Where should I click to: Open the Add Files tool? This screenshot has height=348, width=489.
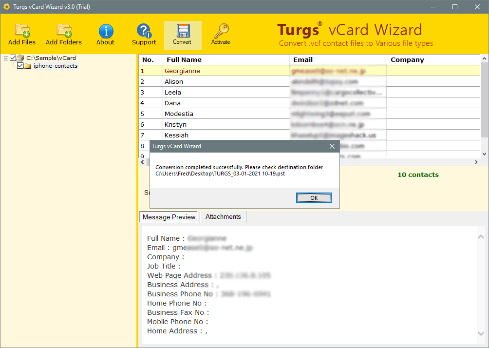[22, 35]
